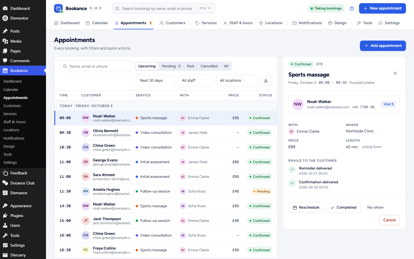Open the All locations filter dropdown
The width and height of the screenshot is (414, 259).
pos(236,81)
